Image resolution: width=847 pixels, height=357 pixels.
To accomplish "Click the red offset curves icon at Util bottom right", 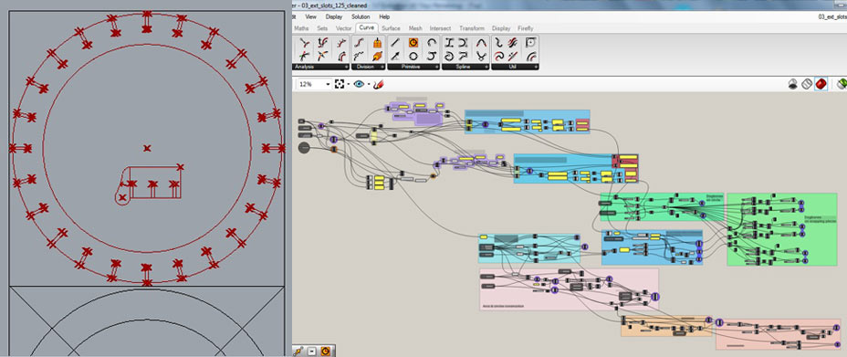I will click(530, 56).
